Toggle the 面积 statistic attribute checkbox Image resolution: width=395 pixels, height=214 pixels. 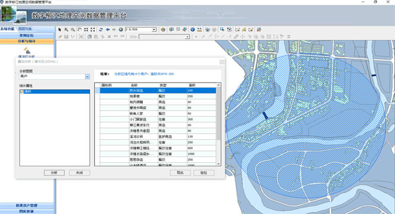click(x=22, y=92)
